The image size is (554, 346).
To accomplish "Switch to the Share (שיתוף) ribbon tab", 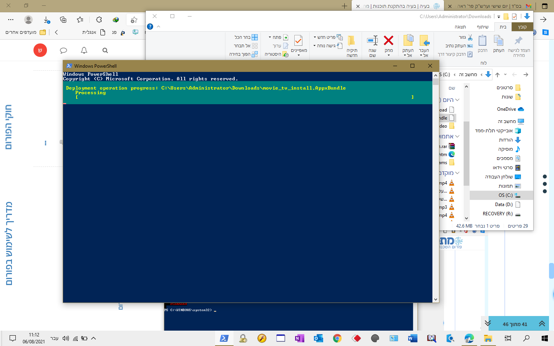I will (x=482, y=27).
